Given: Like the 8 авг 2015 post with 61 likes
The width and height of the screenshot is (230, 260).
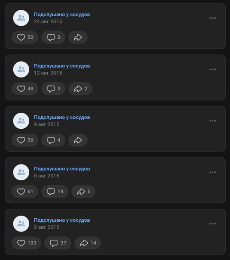Looking at the screenshot, I should pos(25,192).
